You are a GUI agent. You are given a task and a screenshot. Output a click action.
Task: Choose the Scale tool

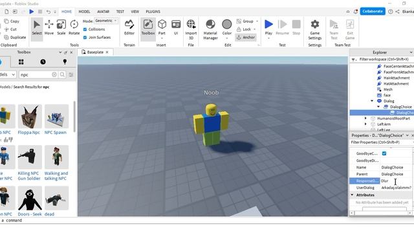click(x=61, y=28)
